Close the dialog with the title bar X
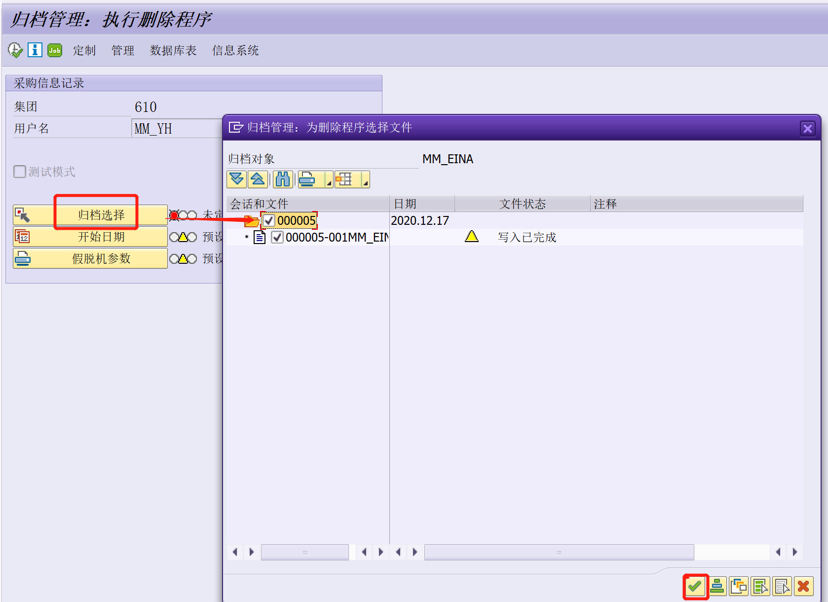This screenshot has width=828, height=602. pos(808,128)
